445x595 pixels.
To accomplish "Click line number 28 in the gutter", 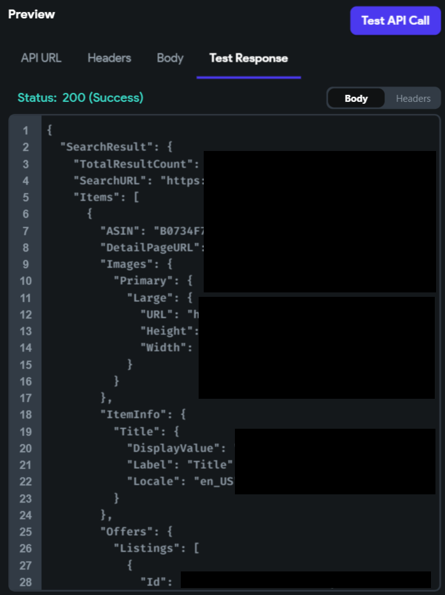I will point(25,582).
